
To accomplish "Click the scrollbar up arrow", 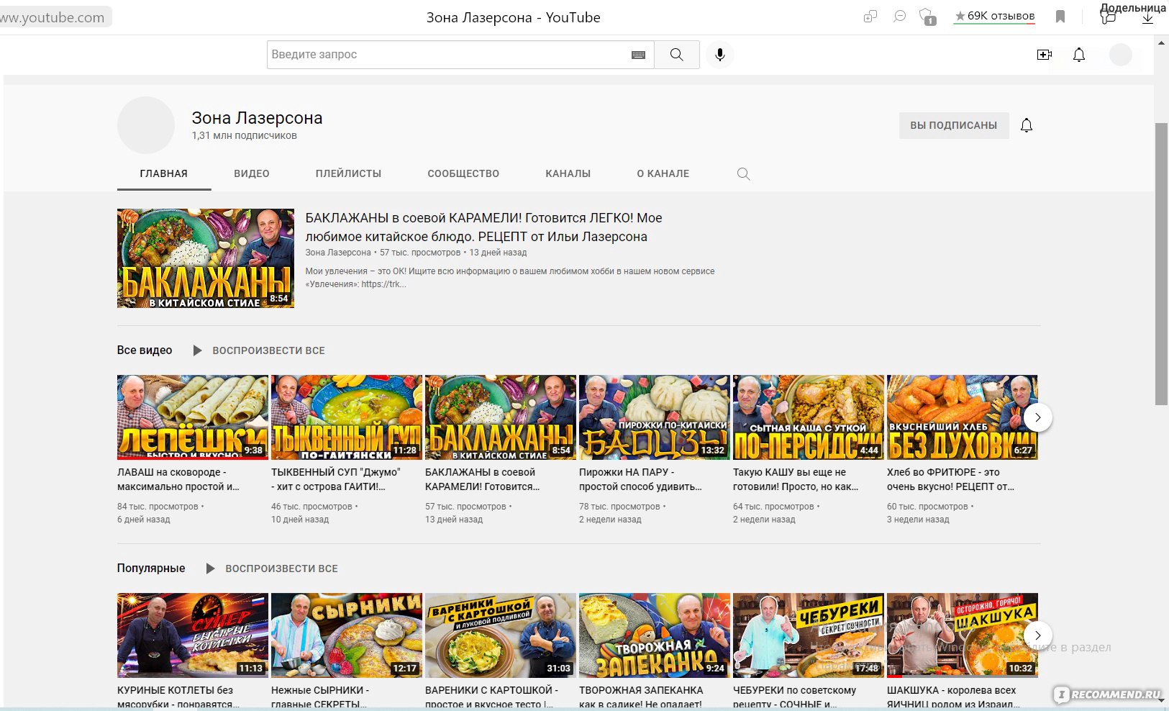I will (1161, 42).
